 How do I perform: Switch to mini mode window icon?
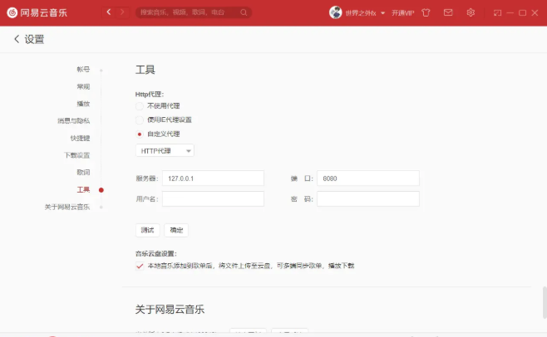[x=497, y=13]
